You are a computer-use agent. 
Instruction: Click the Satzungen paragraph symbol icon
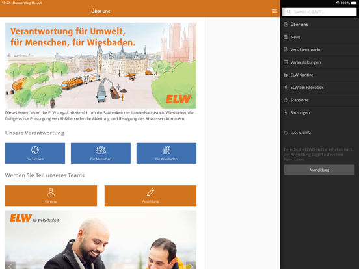point(286,112)
